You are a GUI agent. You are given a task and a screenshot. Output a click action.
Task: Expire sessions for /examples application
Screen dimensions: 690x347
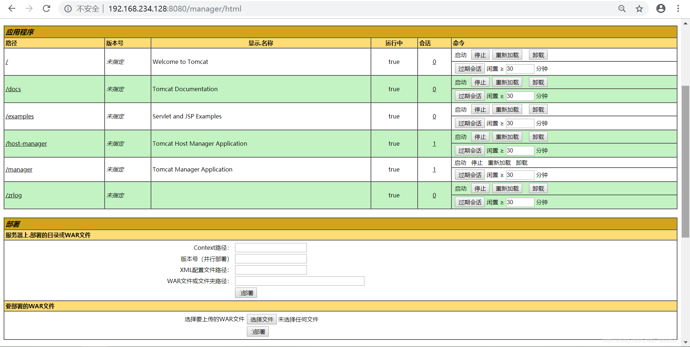click(x=470, y=123)
